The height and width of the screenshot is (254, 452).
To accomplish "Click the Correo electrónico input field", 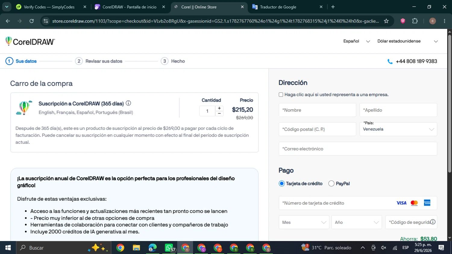I will [x=358, y=149].
